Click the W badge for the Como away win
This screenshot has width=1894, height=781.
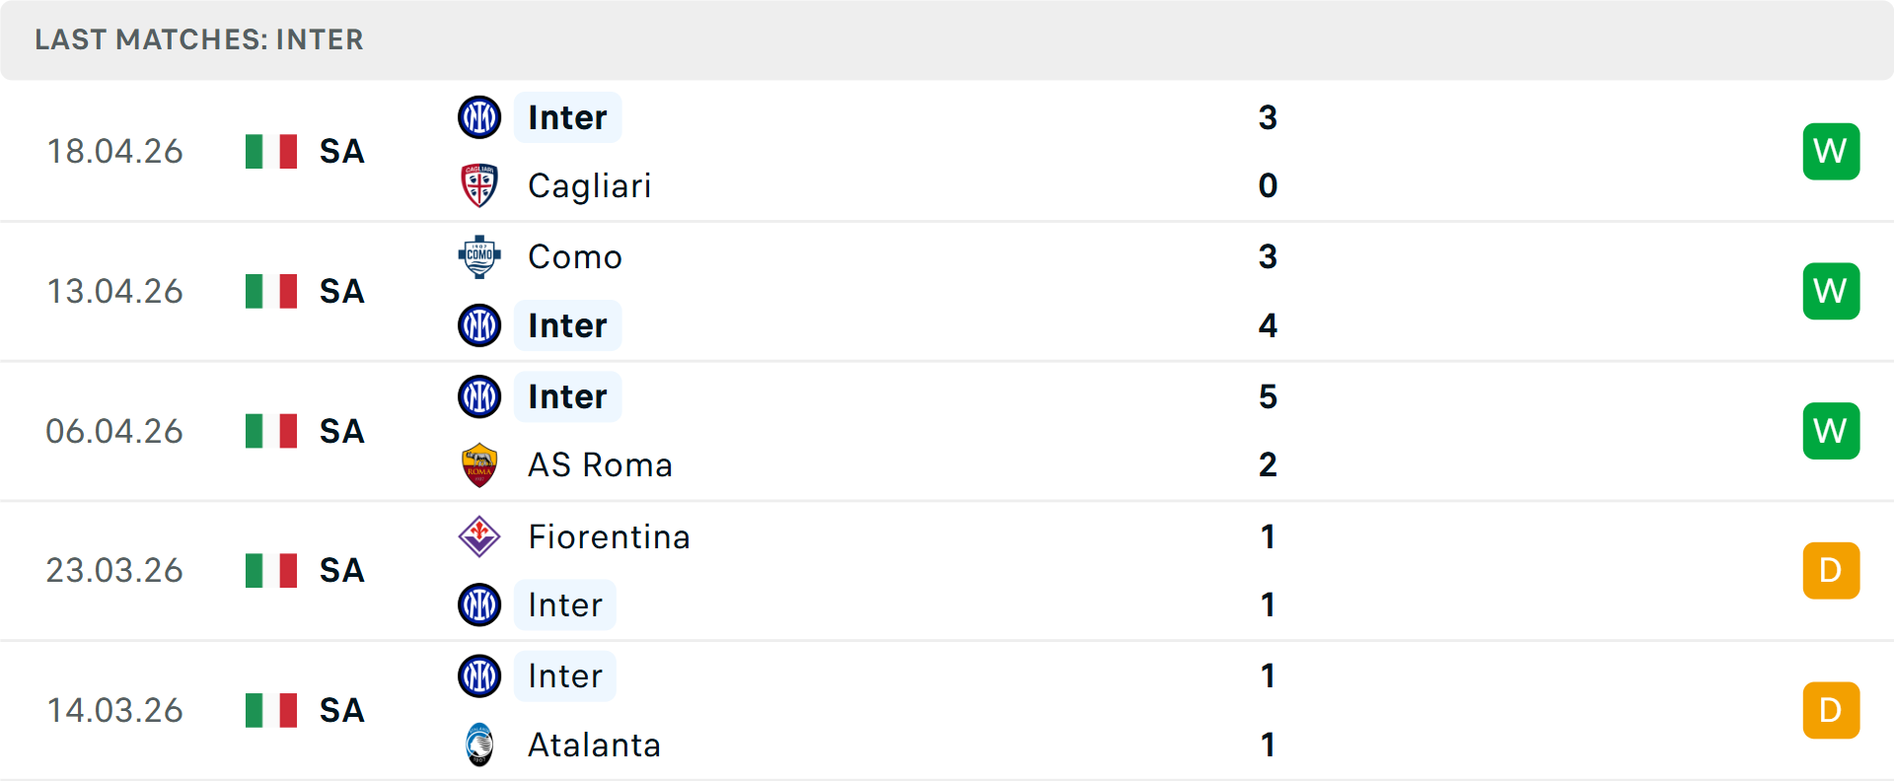(x=1831, y=291)
